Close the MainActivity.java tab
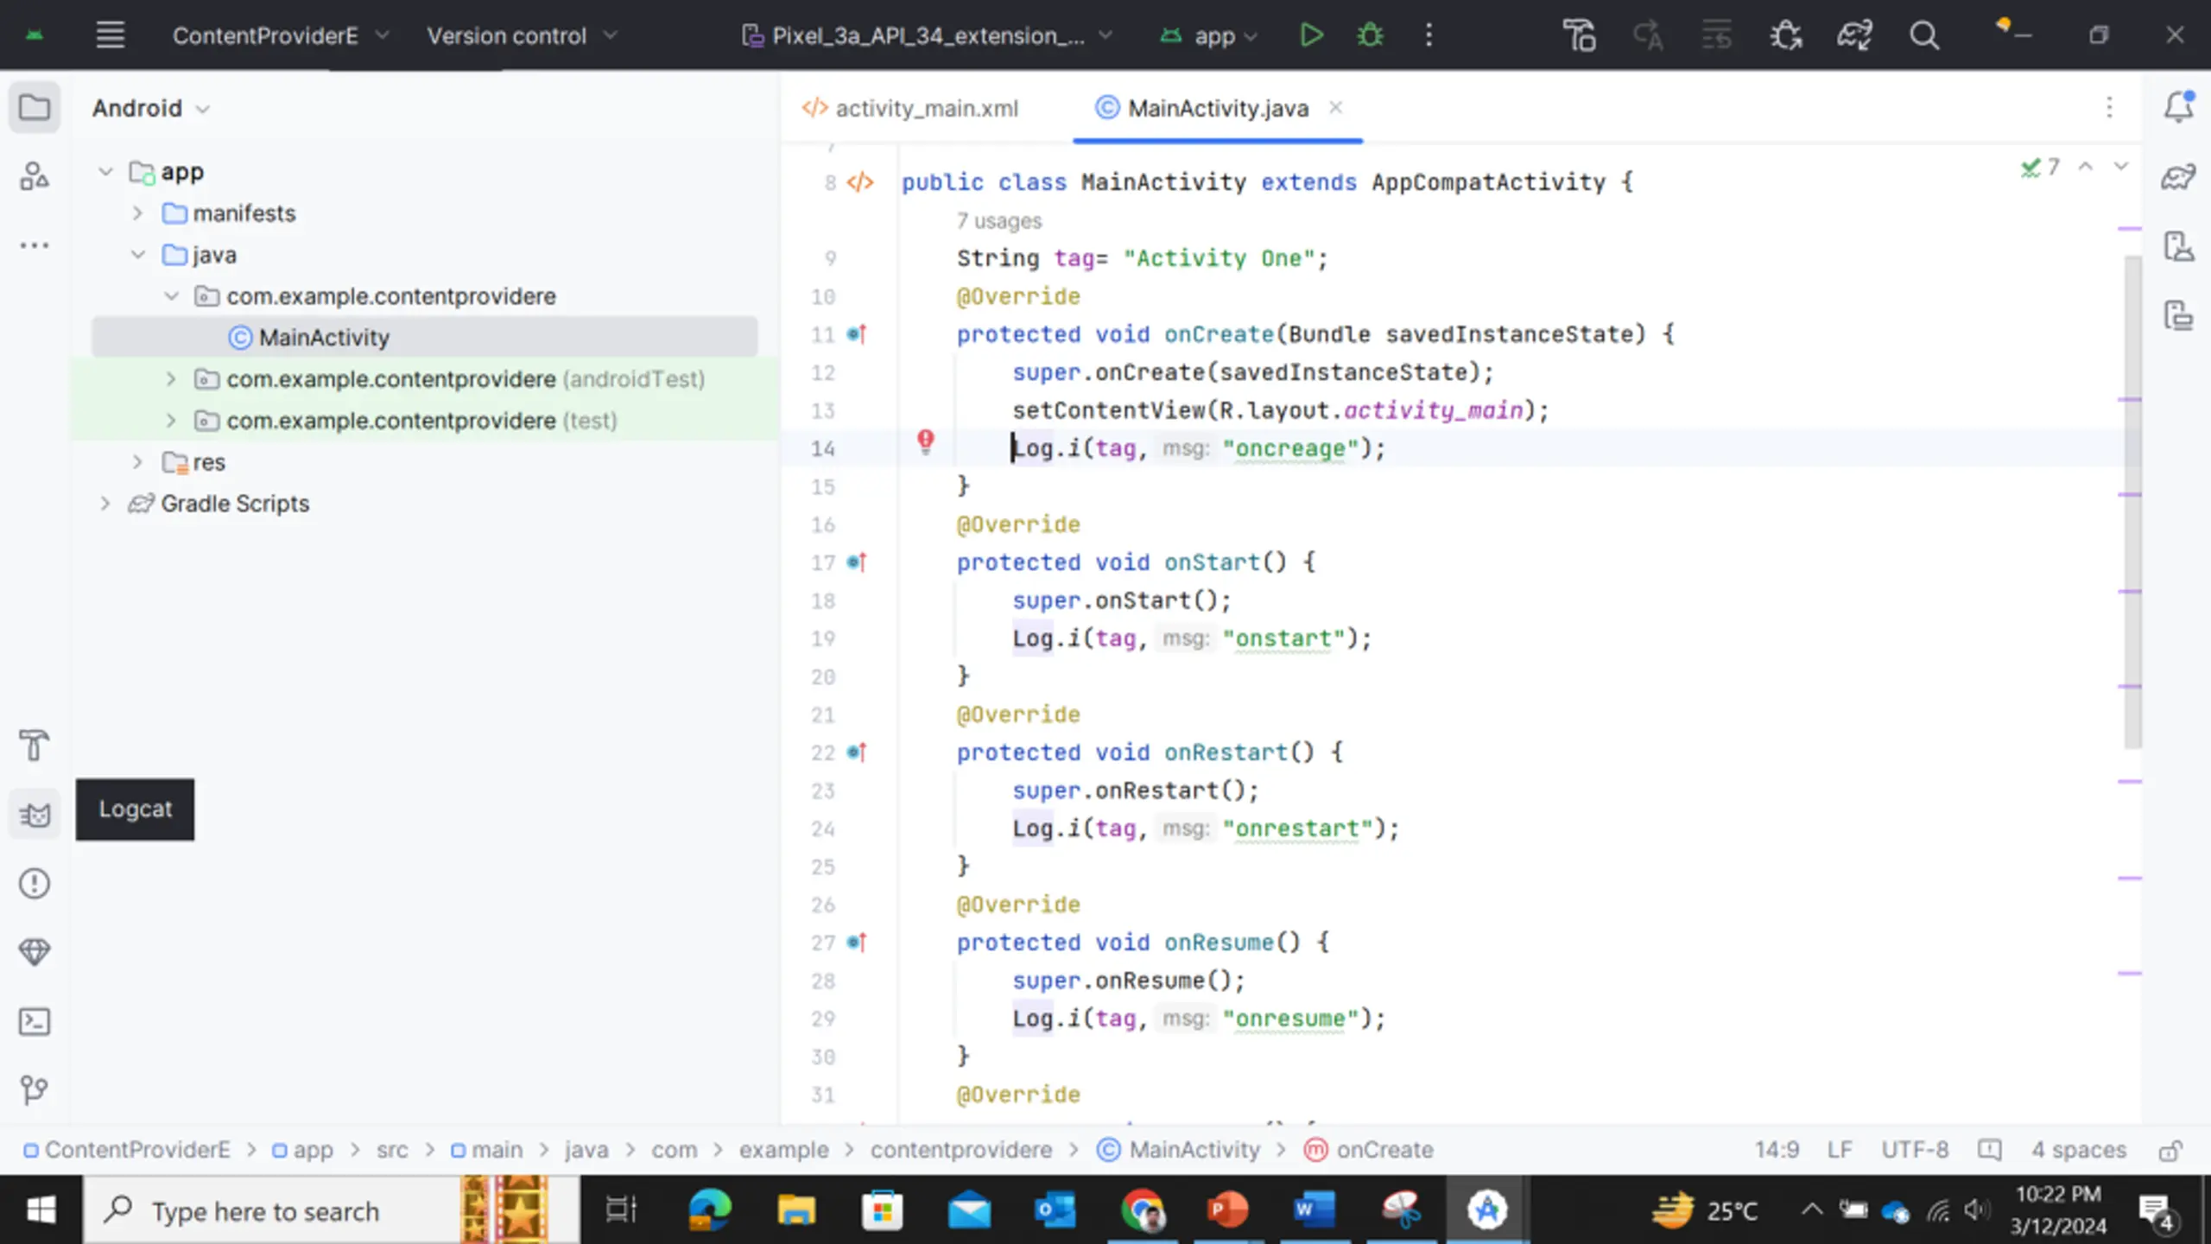 [x=1335, y=107]
